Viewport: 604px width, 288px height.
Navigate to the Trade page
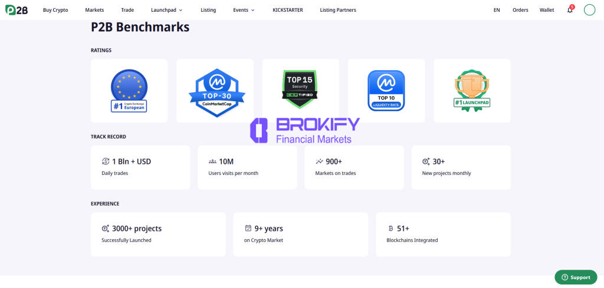tap(127, 10)
